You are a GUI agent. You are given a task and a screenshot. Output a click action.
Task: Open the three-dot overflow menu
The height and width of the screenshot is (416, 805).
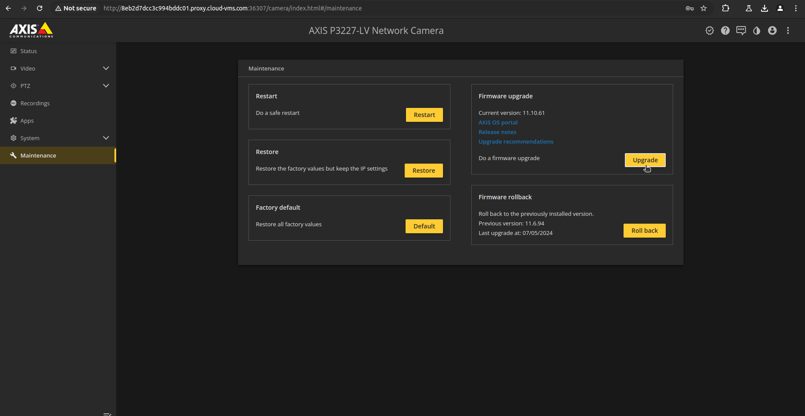click(788, 30)
